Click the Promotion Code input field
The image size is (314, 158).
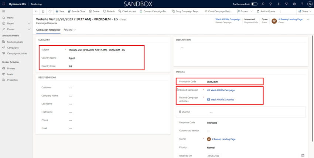point(234,82)
